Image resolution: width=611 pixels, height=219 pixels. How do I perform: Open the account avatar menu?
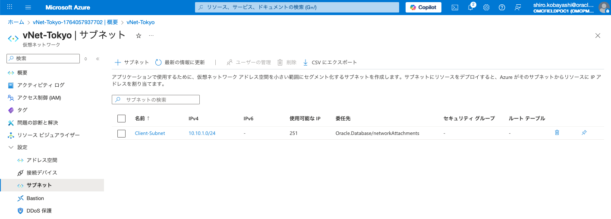[604, 7]
